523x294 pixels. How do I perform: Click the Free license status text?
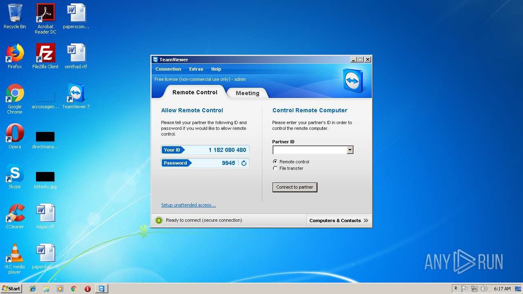[x=200, y=79]
